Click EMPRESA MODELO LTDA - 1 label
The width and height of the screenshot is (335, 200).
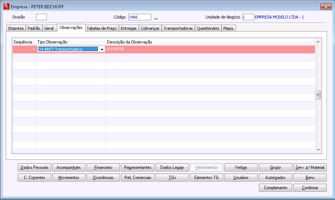coord(279,17)
